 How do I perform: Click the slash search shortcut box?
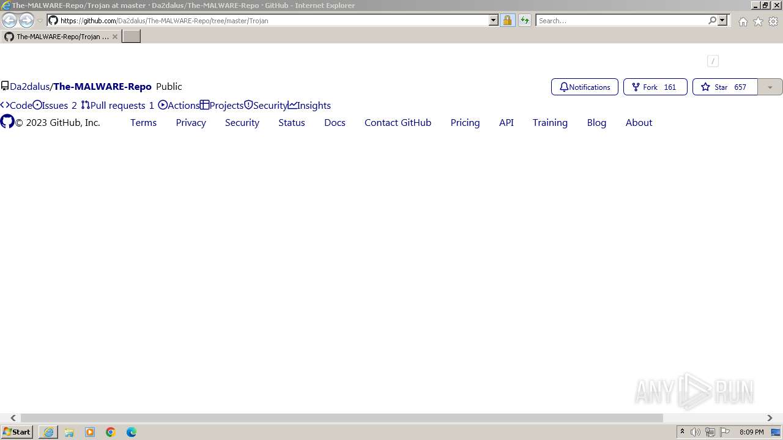click(713, 61)
